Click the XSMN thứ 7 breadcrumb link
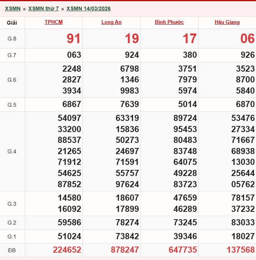The image size is (256, 260). click(44, 8)
